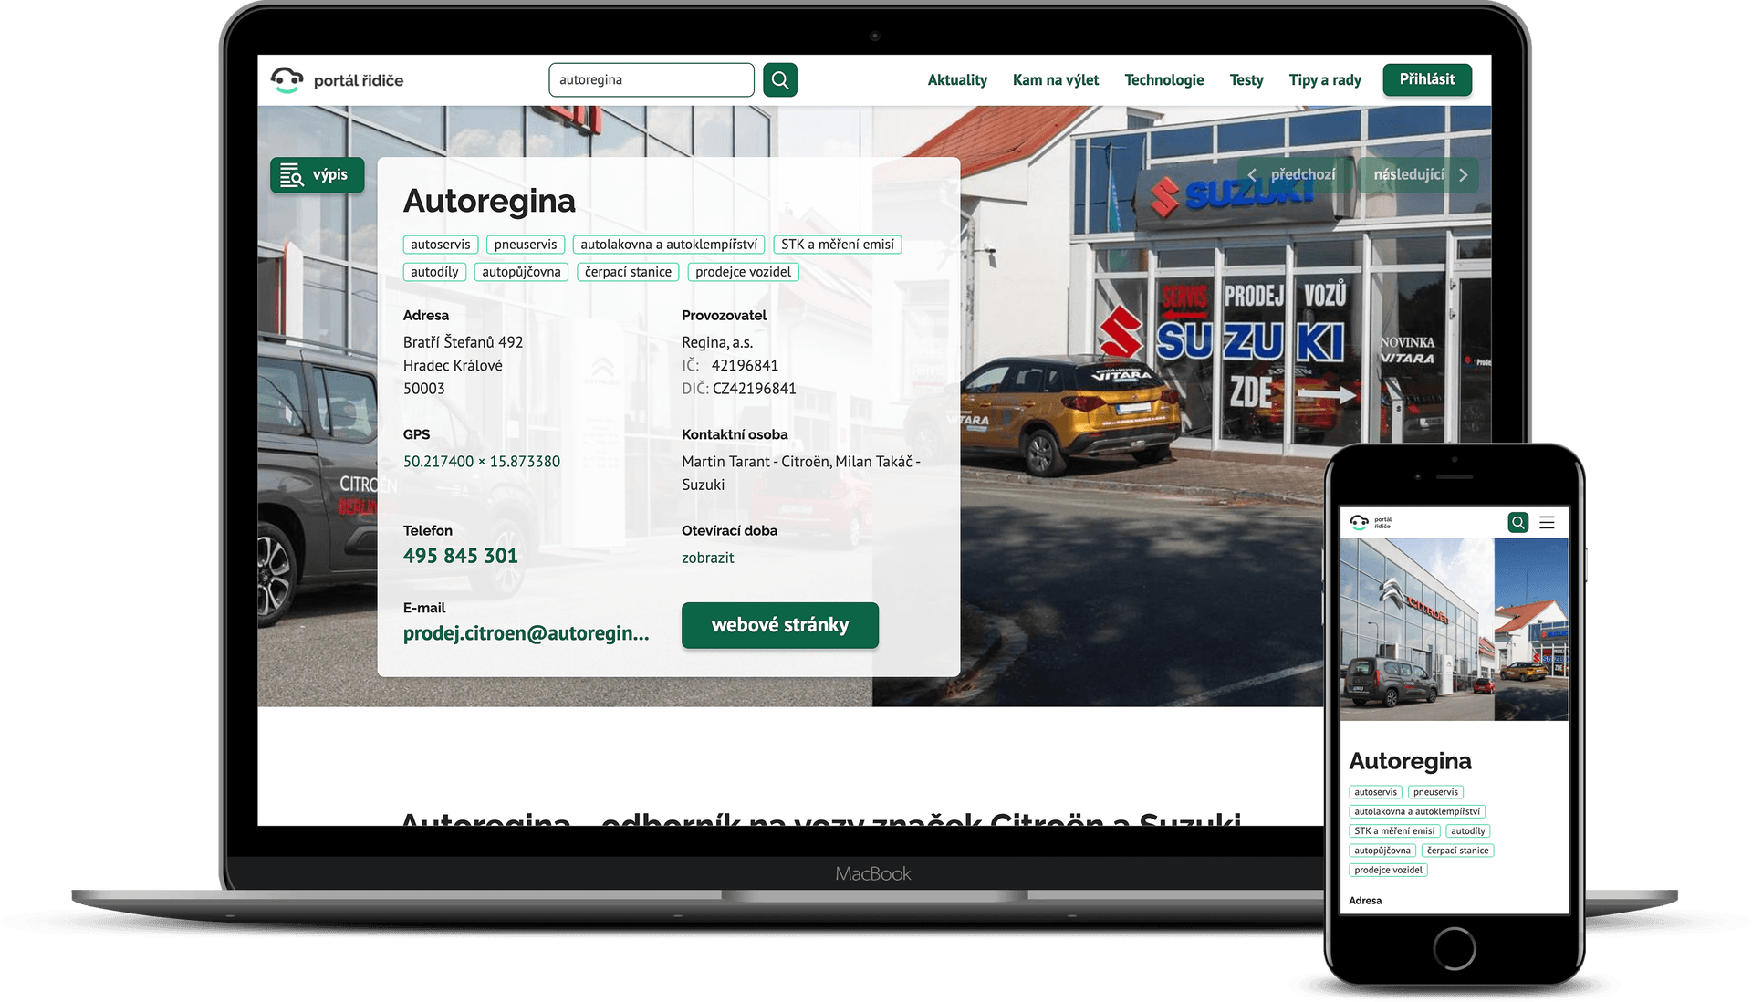Click the portál řidiče logo on phone
1752x1002 pixels.
1371,522
